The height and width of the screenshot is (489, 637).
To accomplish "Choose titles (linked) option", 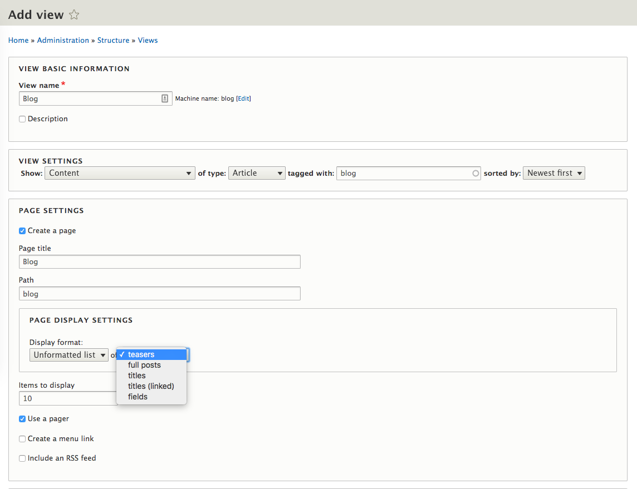I will click(x=151, y=386).
